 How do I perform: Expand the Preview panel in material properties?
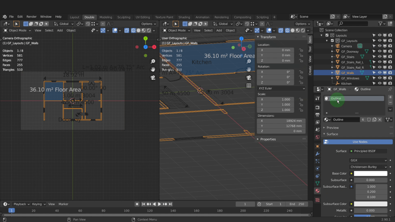click(333, 128)
